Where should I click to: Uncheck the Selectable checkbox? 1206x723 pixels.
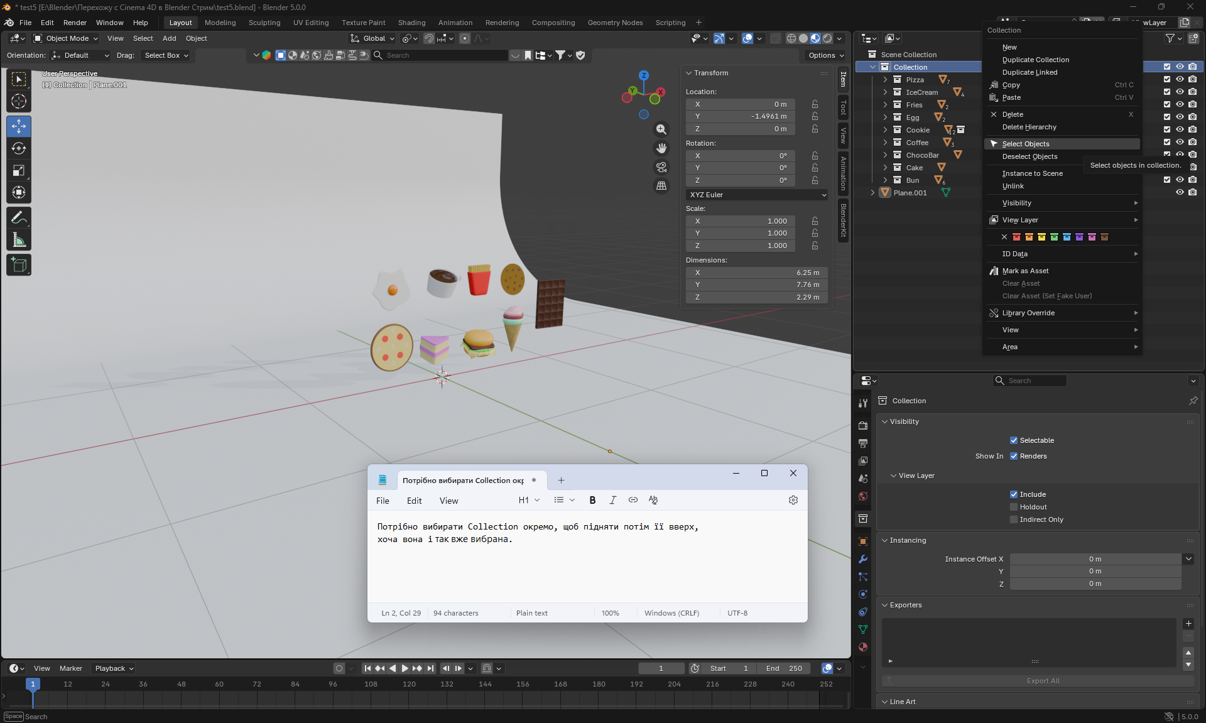(1013, 440)
